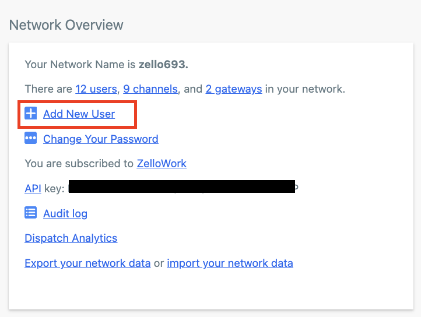Click the blue plus icon for adding users
Viewport: 421px width, 317px height.
[30, 113]
